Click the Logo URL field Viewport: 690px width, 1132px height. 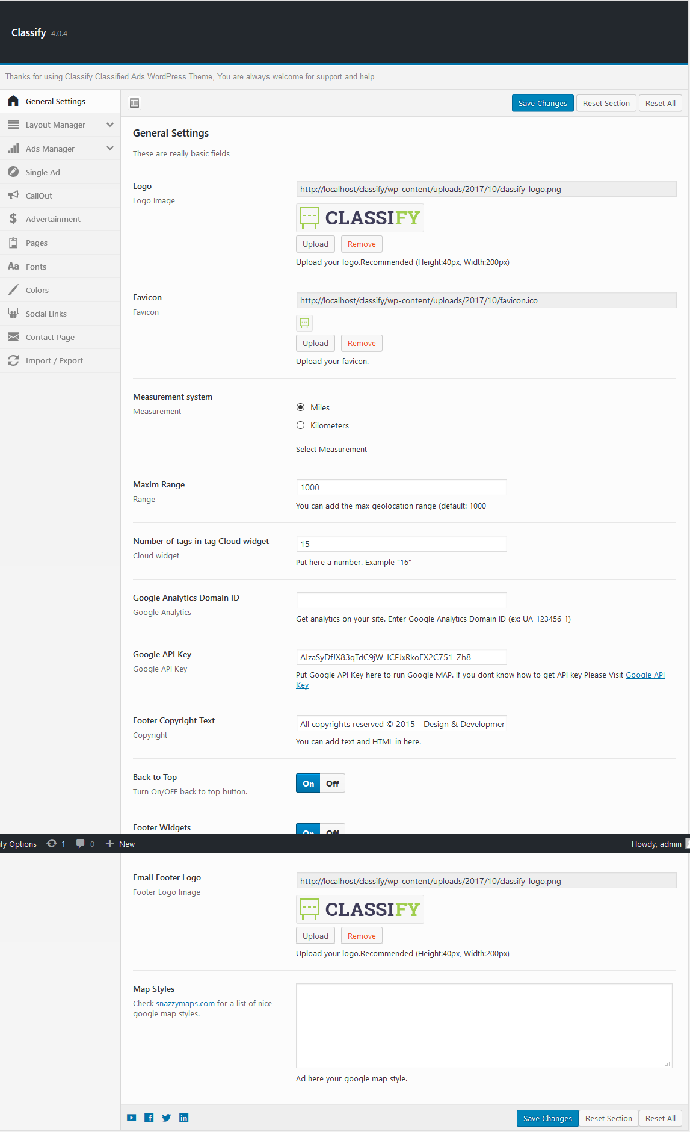tap(486, 189)
